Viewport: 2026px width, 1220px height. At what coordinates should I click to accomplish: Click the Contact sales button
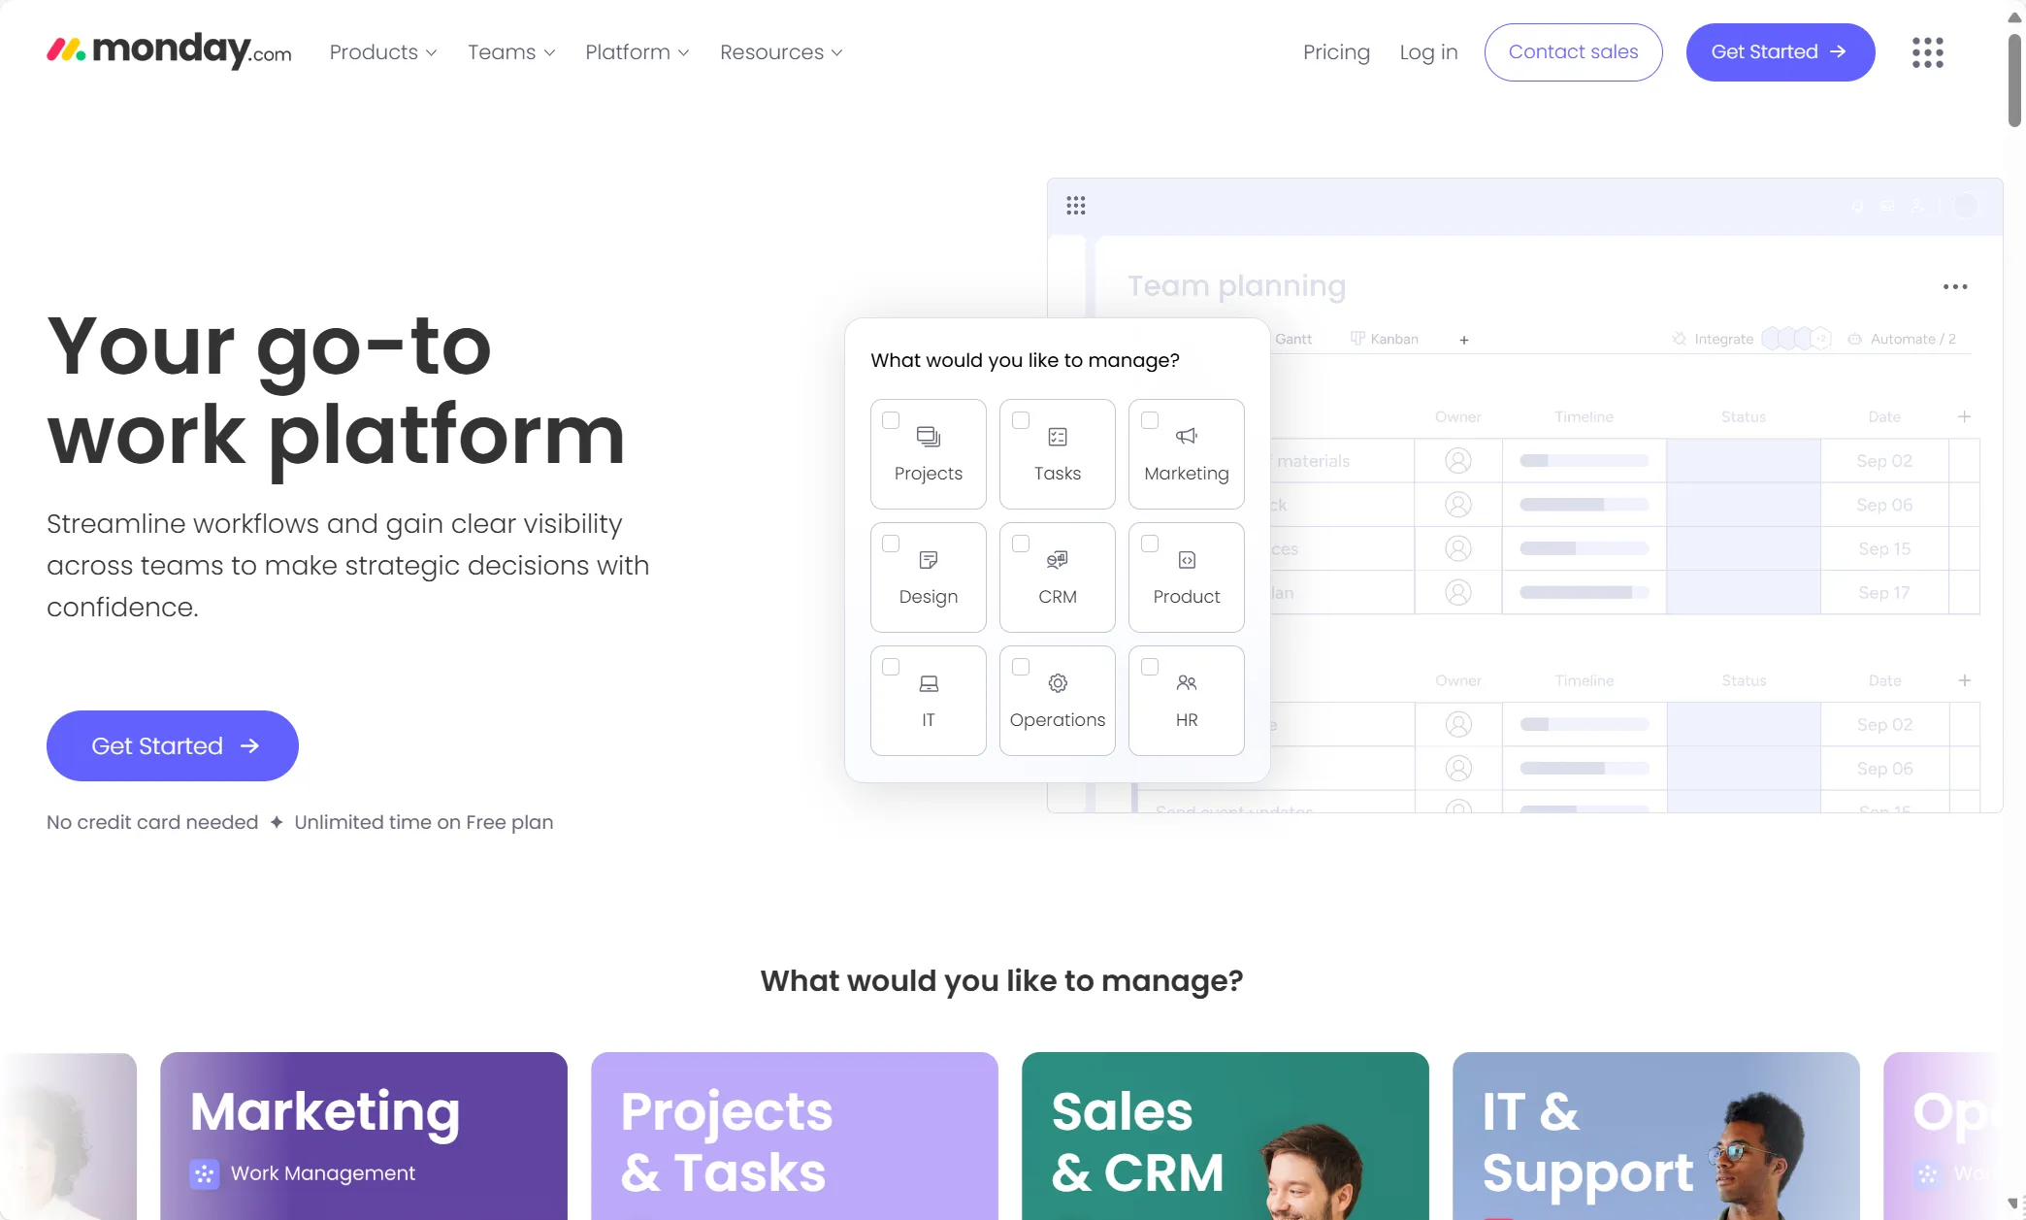click(x=1573, y=52)
